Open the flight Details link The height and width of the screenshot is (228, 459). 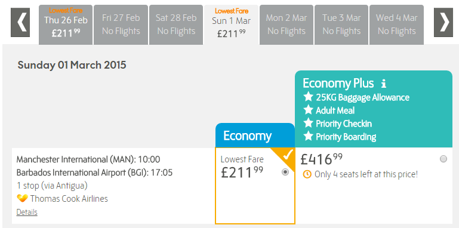tap(27, 212)
